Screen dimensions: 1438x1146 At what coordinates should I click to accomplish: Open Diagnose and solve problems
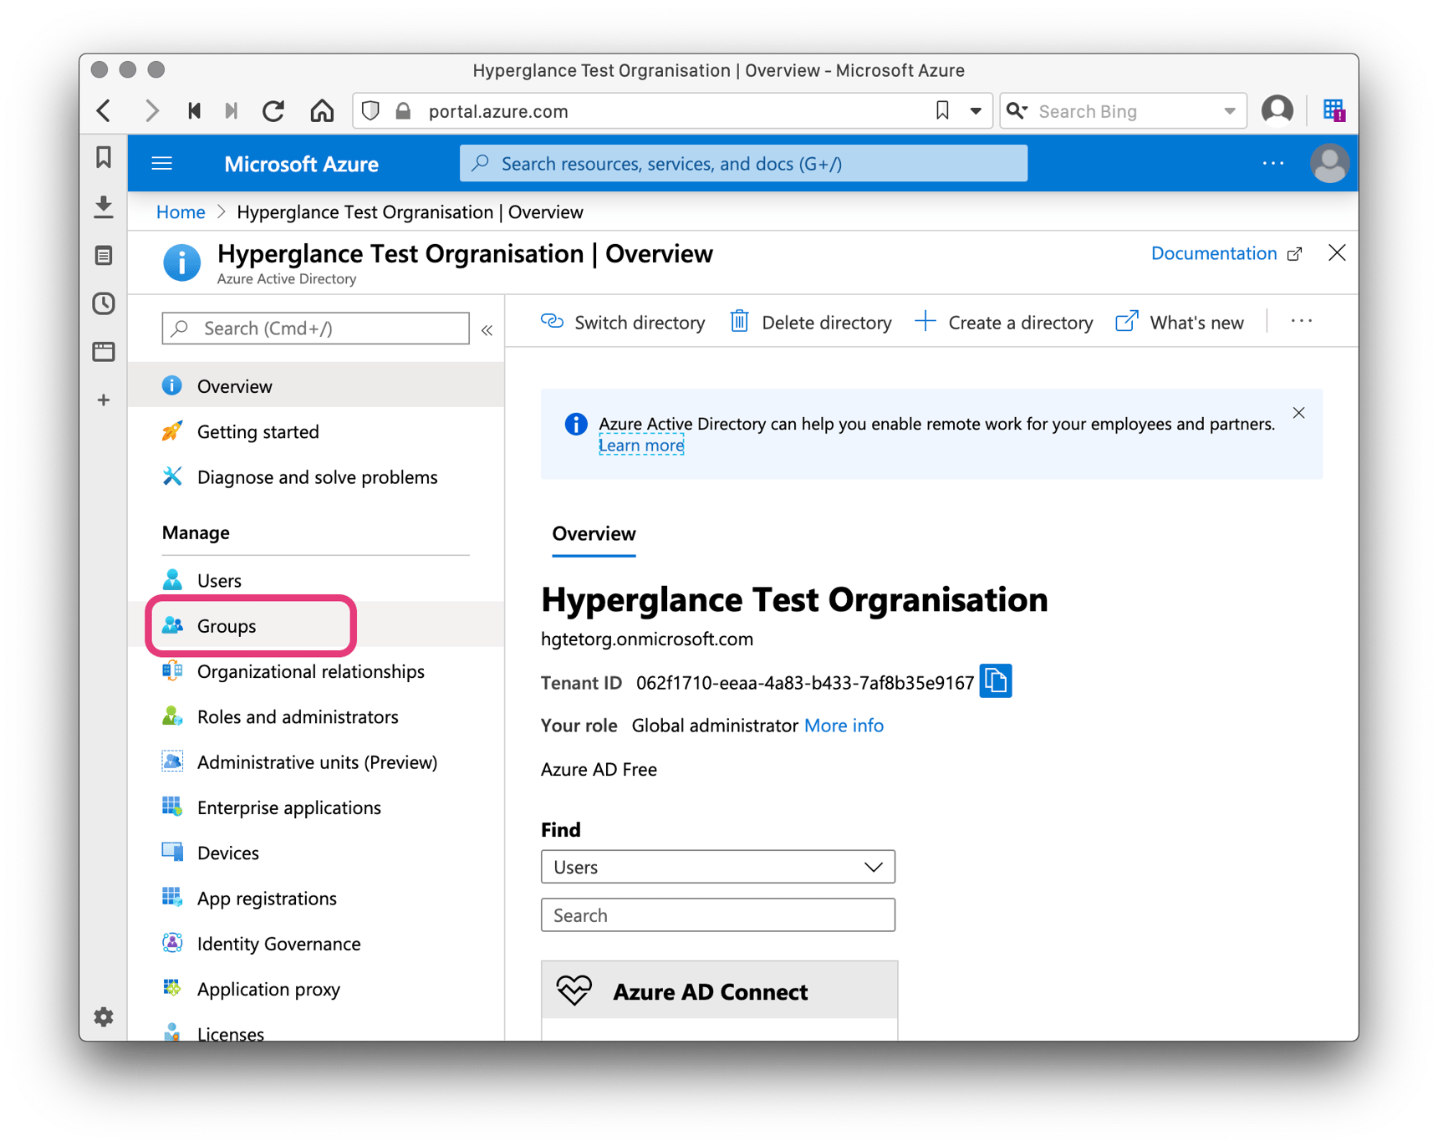click(316, 477)
